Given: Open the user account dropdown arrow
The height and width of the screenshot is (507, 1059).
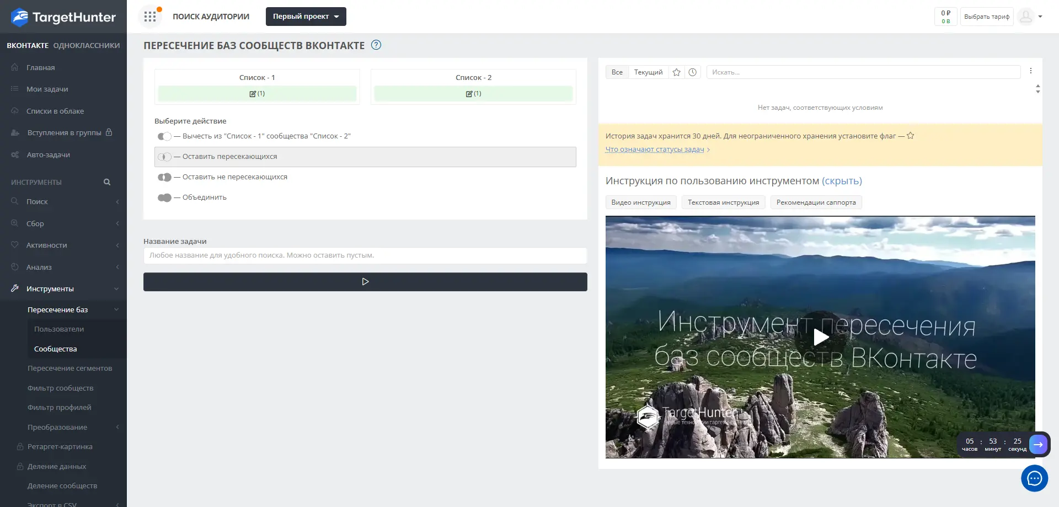Looking at the screenshot, I should [x=1040, y=17].
